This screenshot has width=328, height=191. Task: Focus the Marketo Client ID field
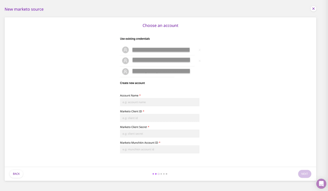[x=160, y=118]
